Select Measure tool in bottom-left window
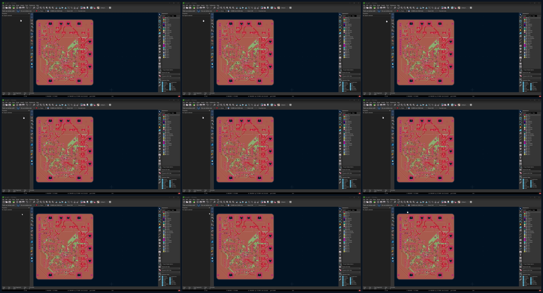 point(160,280)
